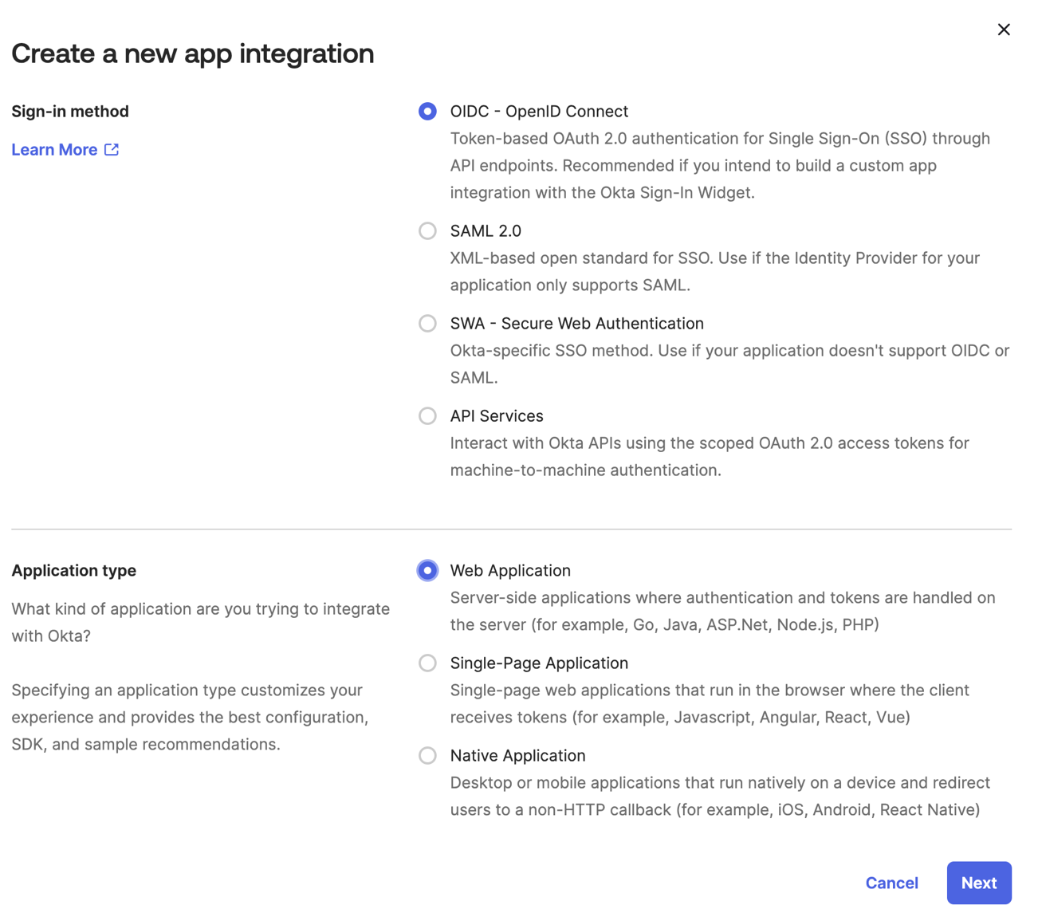
Task: Select the Native Application radio button
Action: coord(427,756)
